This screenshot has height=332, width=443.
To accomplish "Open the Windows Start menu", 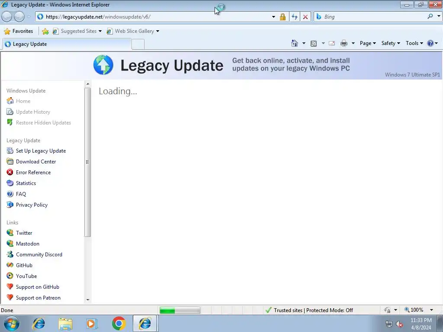I will coord(12,323).
